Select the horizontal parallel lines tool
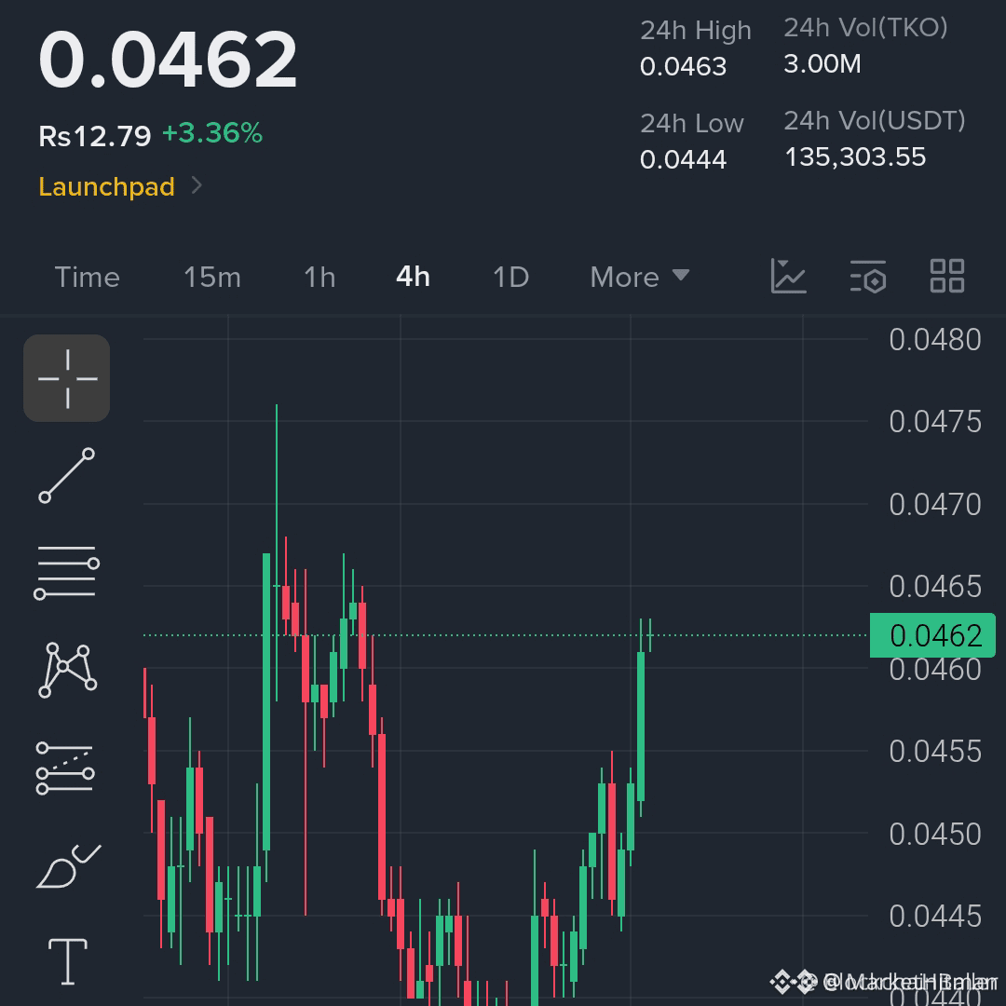 pos(67,572)
